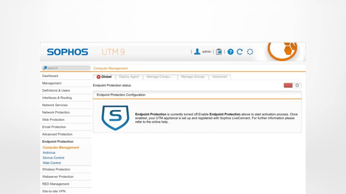Click the magnifier icon in search box

pyautogui.click(x=45, y=68)
